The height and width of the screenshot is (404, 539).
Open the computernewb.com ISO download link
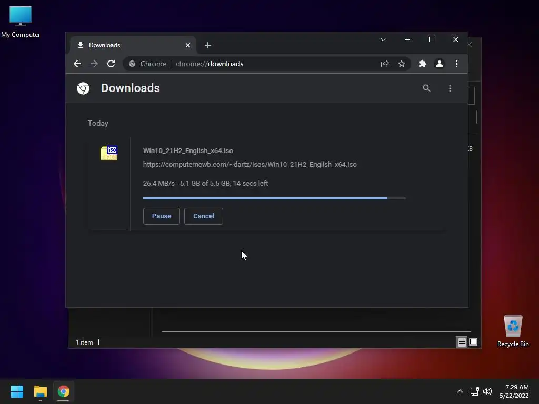tap(250, 165)
